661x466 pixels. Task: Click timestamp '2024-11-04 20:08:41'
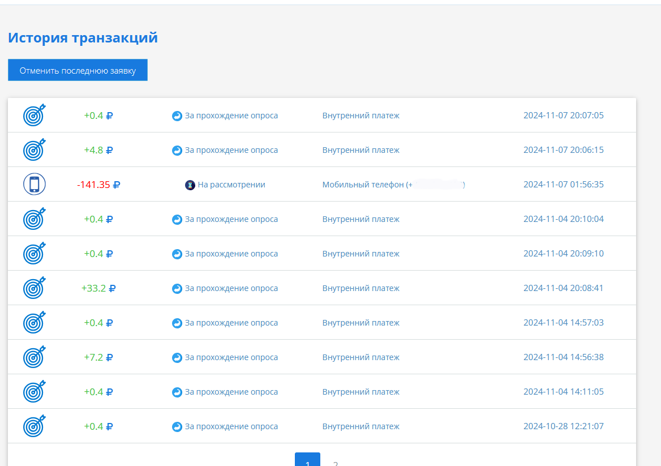click(x=563, y=288)
